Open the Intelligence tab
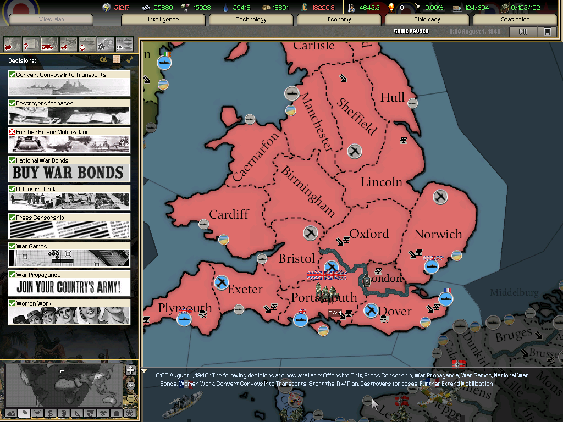The height and width of the screenshot is (422, 563). click(x=163, y=19)
